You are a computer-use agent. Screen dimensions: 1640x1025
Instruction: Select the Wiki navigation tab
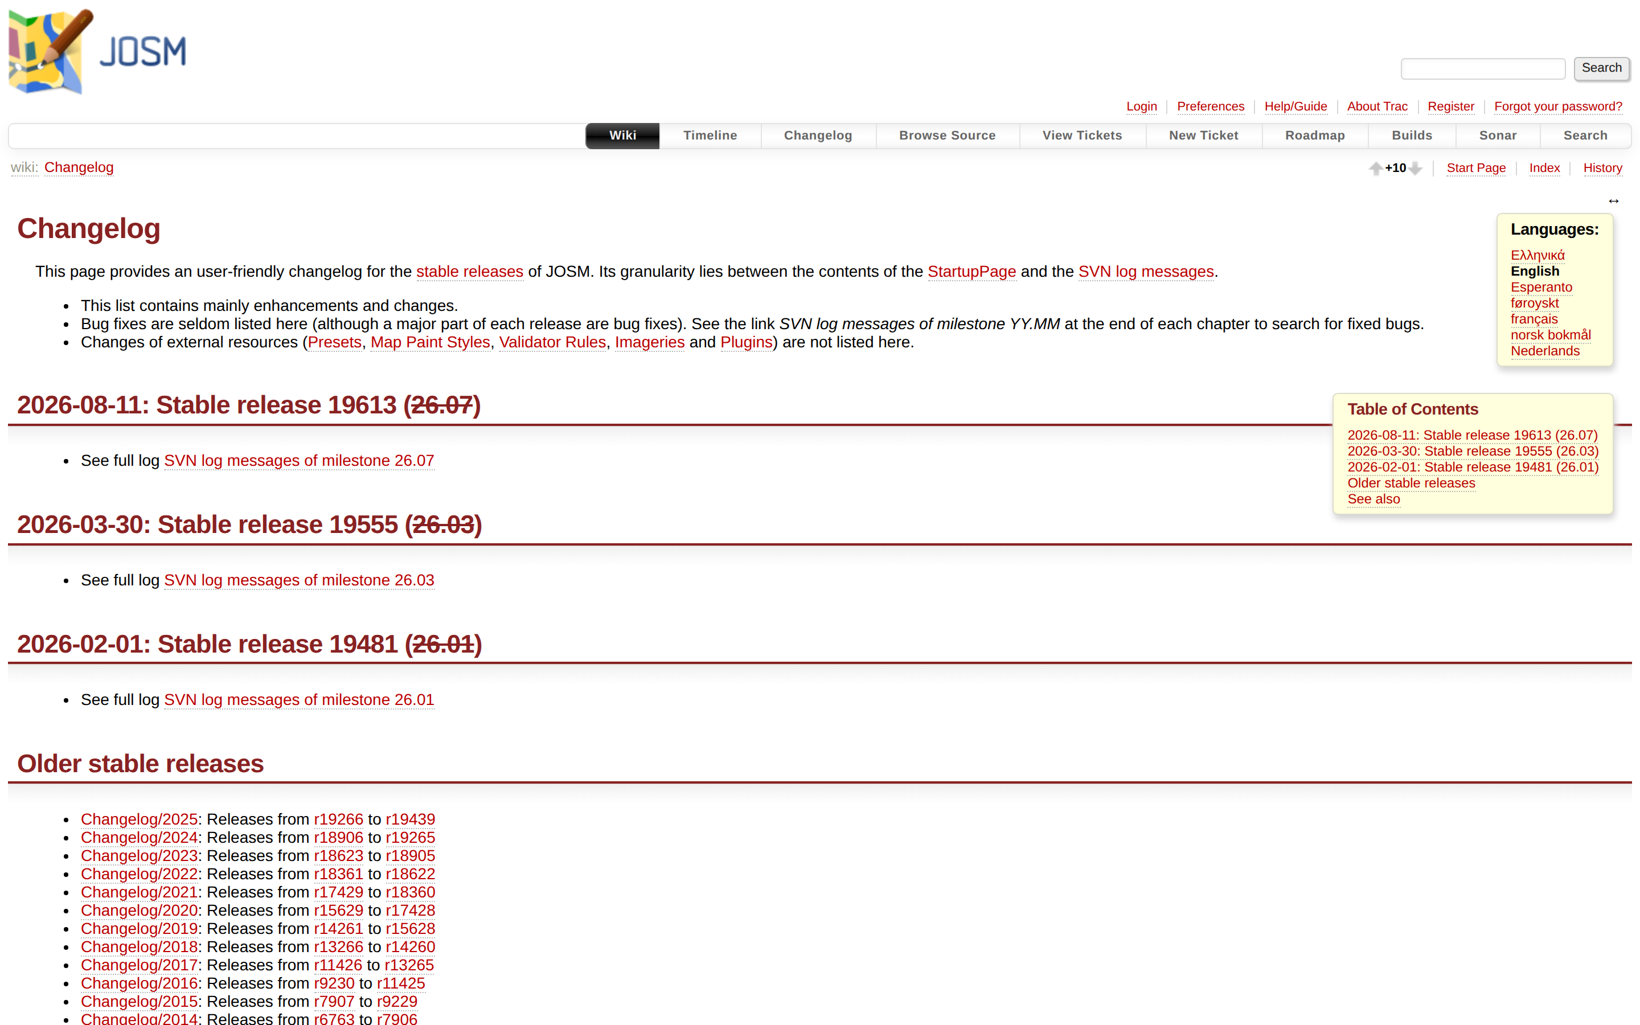point(622,136)
